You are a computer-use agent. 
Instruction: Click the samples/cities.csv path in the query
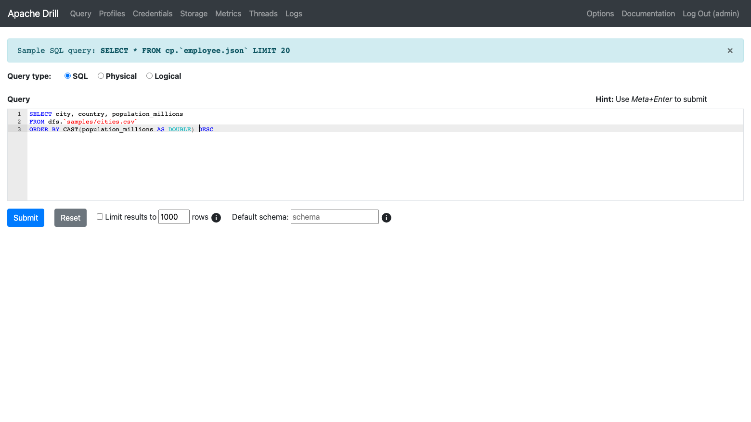(x=101, y=122)
